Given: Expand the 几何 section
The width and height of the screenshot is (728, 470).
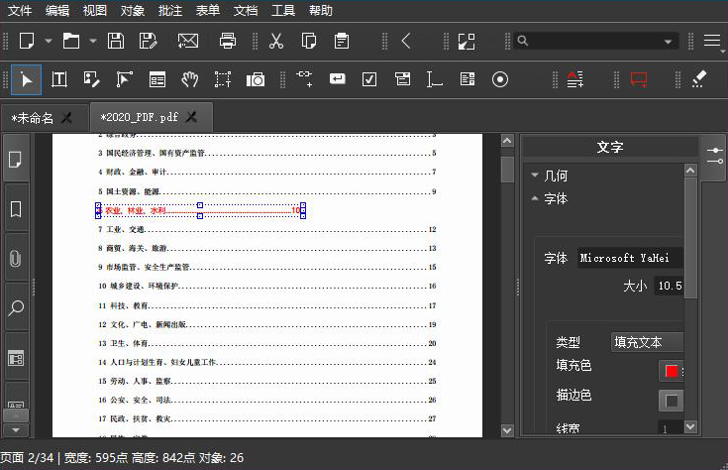Looking at the screenshot, I should [535, 176].
